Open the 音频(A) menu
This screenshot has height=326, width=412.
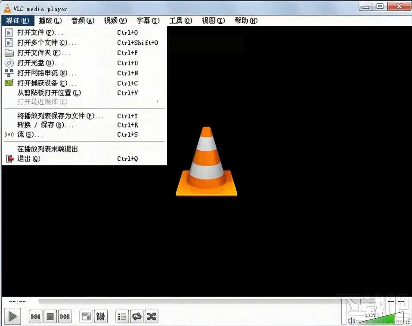point(83,21)
